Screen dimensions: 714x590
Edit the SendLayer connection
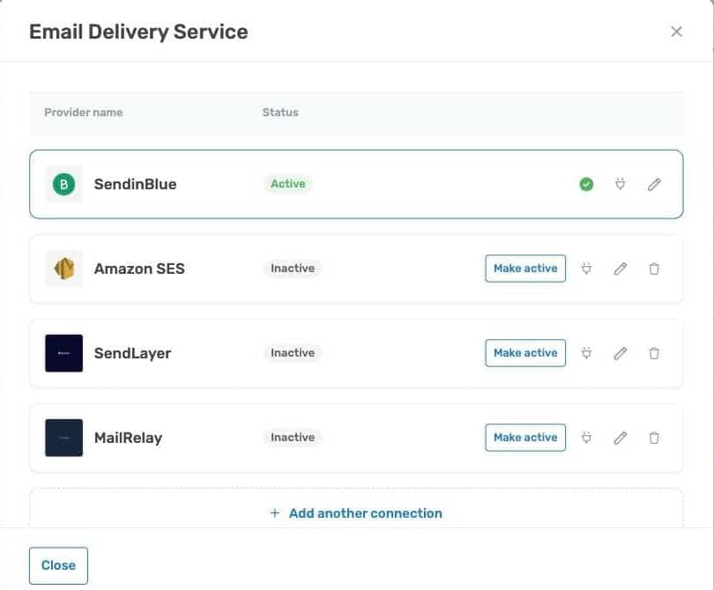click(621, 353)
